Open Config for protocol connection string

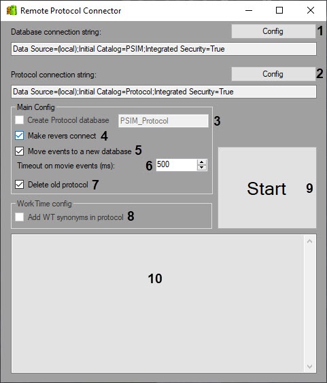point(273,74)
